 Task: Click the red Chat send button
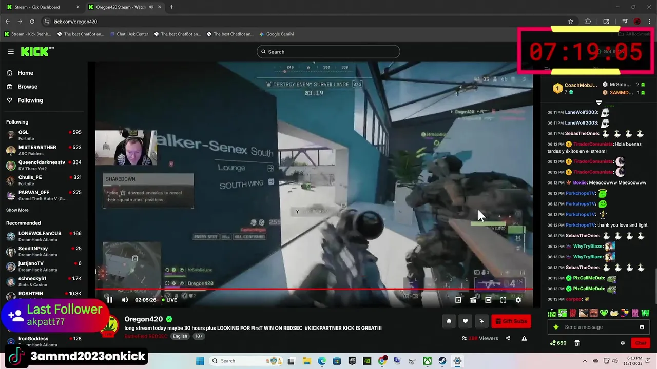tap(641, 343)
